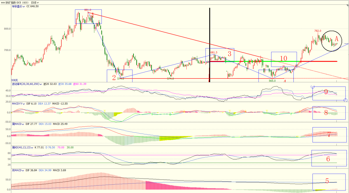
Task: Click the 波20 32.03 reading
Action: tap(50, 84)
